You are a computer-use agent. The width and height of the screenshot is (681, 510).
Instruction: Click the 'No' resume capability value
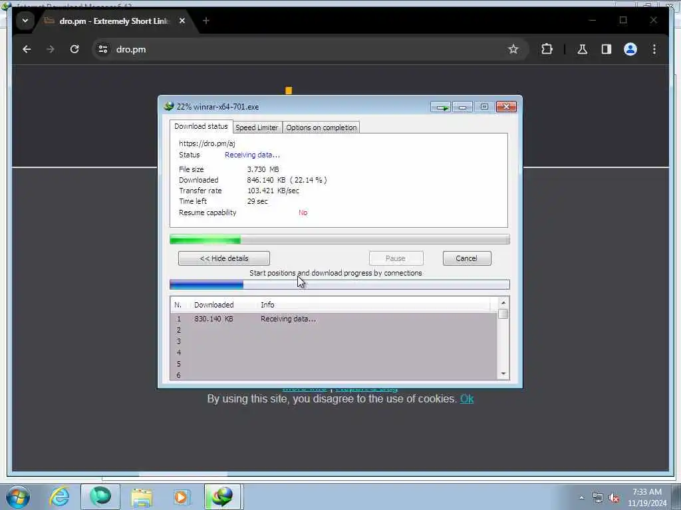click(303, 212)
